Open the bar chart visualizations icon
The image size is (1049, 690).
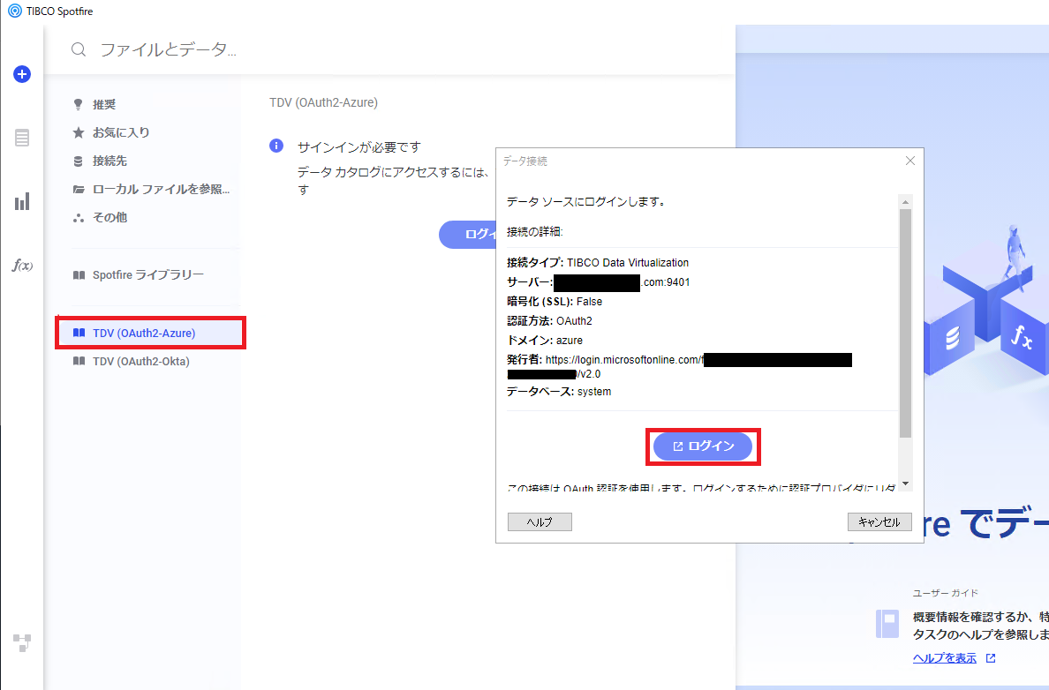[x=22, y=201]
